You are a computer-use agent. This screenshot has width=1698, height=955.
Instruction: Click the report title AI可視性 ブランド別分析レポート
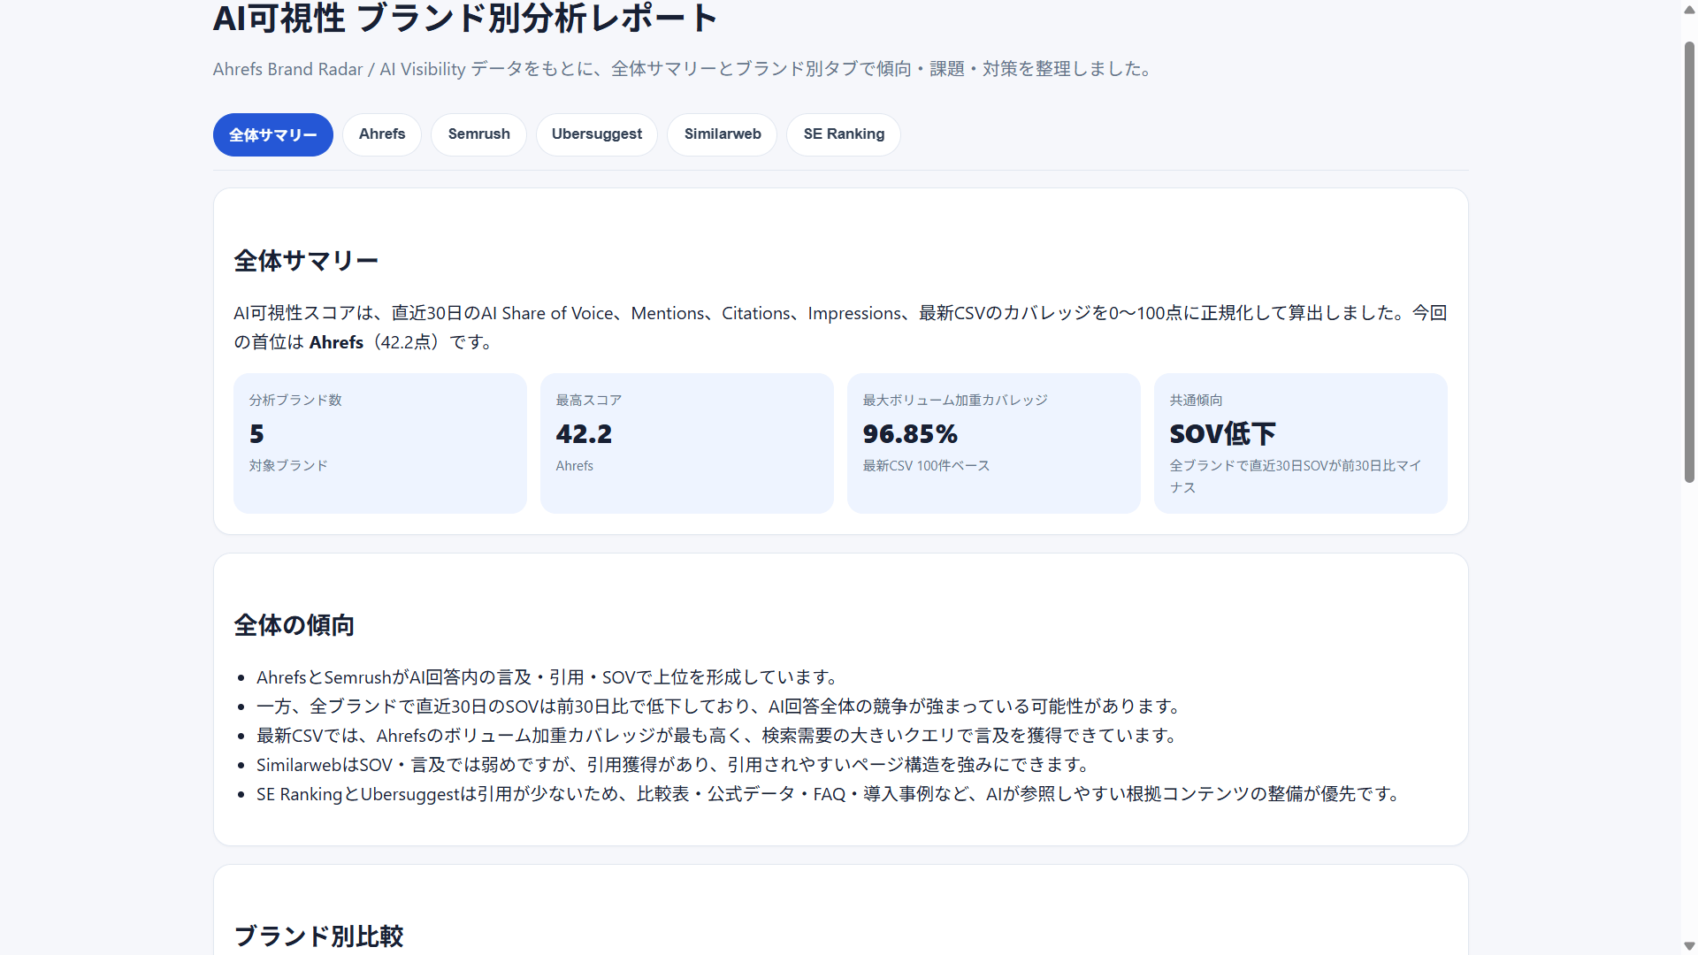465,18
